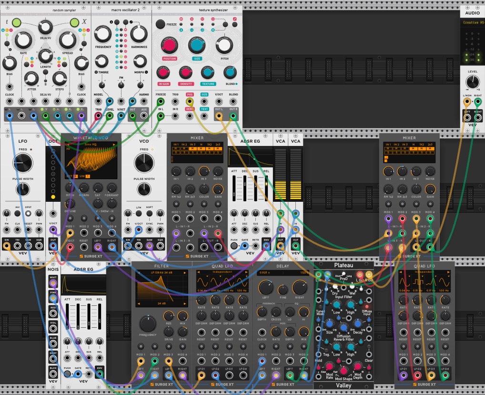Click the AUX output jack on macro oscillator 2
Screen dimensions: 485x395
coord(144,116)
